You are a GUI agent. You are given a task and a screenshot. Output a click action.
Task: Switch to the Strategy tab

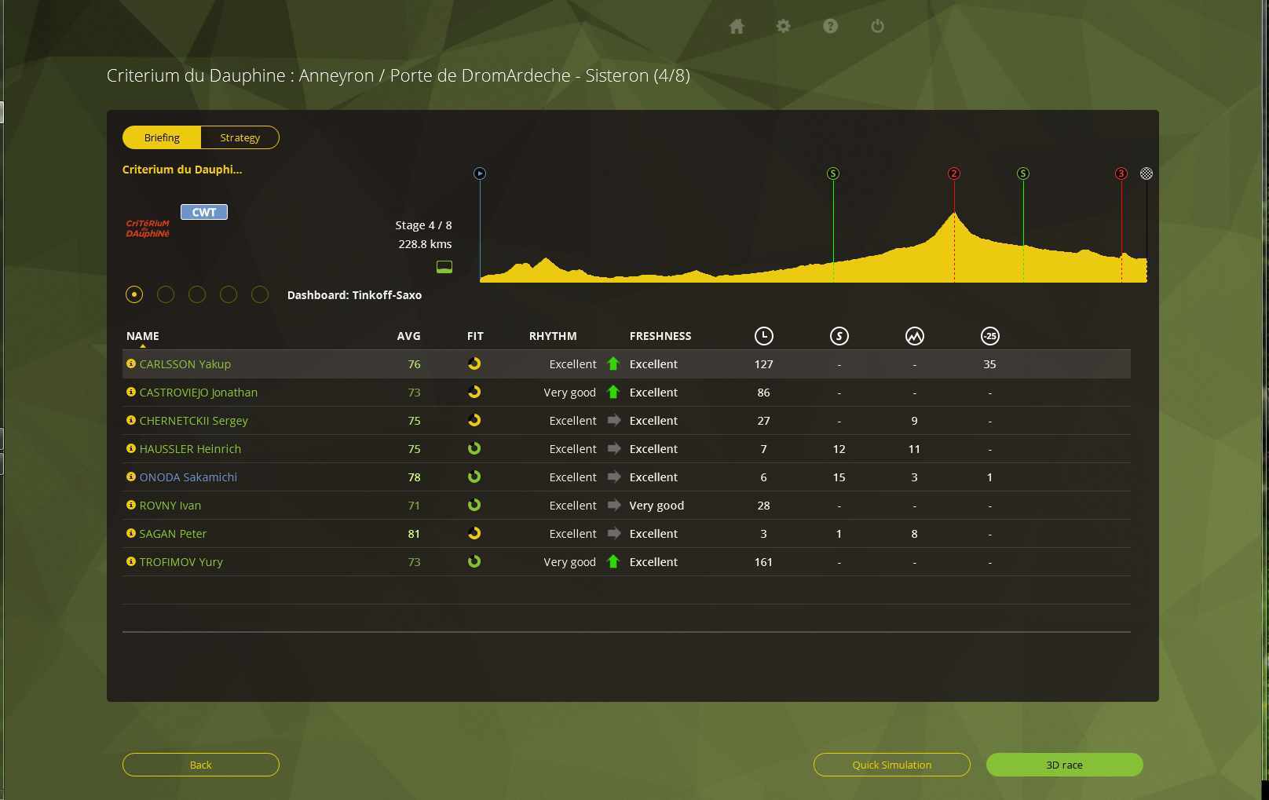click(240, 137)
